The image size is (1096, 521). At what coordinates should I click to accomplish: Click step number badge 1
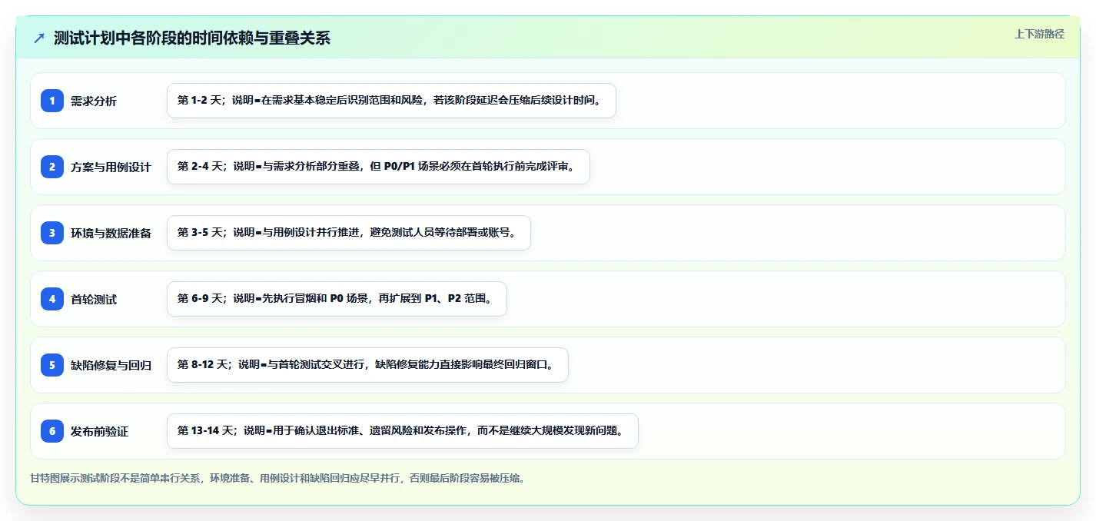click(x=52, y=101)
